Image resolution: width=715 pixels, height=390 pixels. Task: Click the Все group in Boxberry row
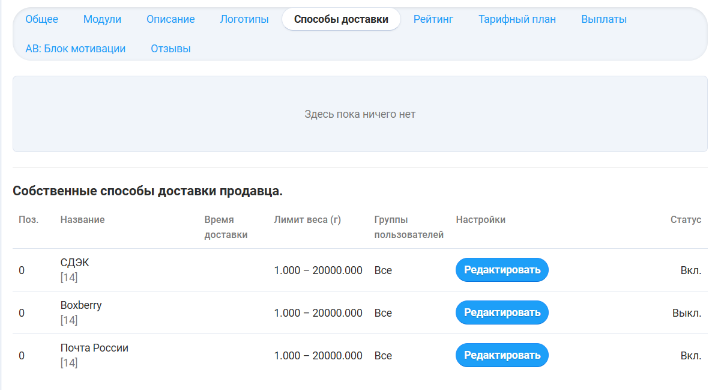383,313
